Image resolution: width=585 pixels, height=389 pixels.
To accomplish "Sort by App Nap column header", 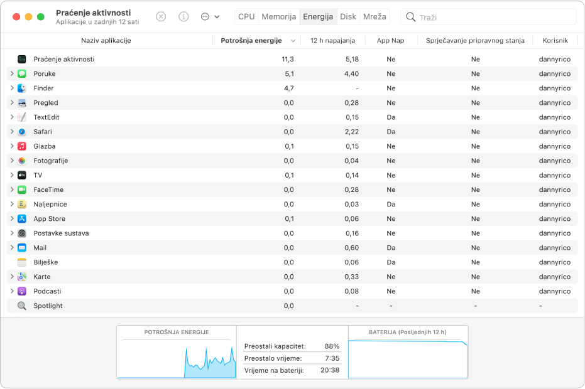I will (x=391, y=41).
